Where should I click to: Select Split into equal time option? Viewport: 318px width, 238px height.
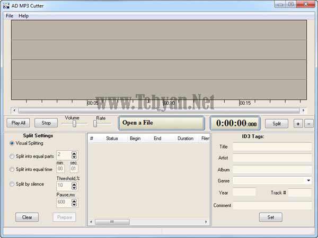[12, 169]
